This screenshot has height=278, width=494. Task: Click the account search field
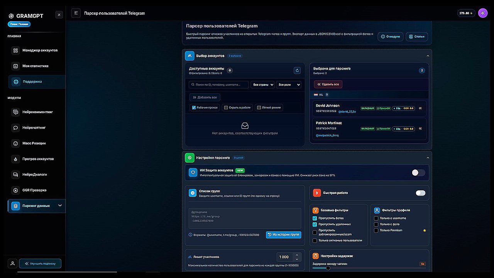click(x=219, y=85)
